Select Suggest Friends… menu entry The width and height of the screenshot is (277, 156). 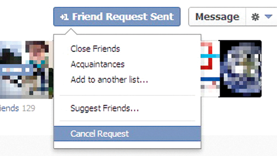pos(105,109)
